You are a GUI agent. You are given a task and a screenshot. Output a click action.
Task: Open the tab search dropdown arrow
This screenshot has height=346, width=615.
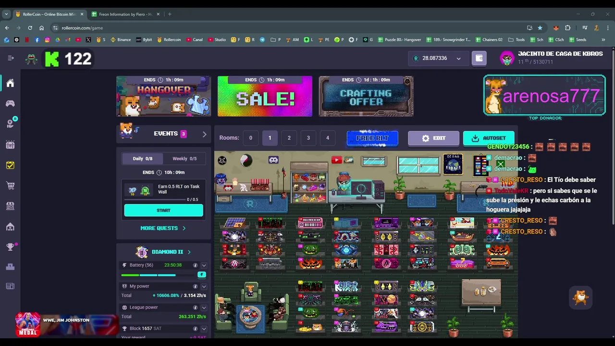pos(6,14)
